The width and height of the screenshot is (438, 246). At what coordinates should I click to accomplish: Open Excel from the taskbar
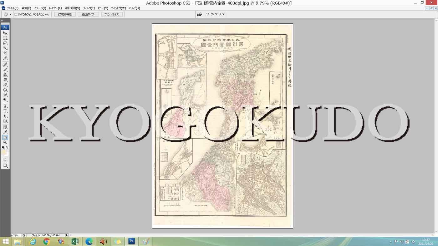[x=75, y=241]
